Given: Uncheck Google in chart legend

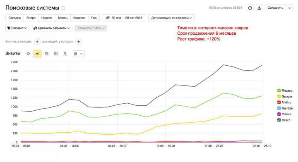Looking at the screenshot, I should coord(279,96).
